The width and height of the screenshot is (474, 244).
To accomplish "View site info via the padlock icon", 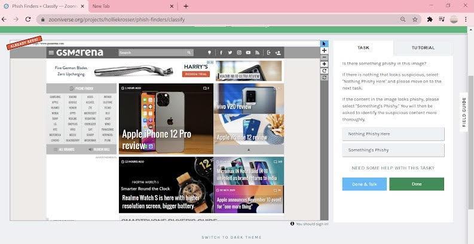I will coord(42,19).
